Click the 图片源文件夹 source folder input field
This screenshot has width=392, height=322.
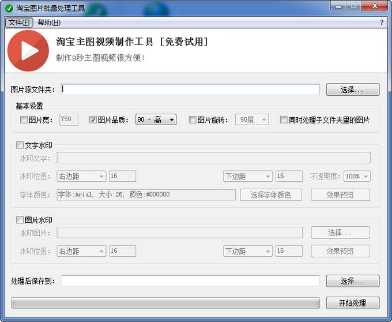click(190, 89)
